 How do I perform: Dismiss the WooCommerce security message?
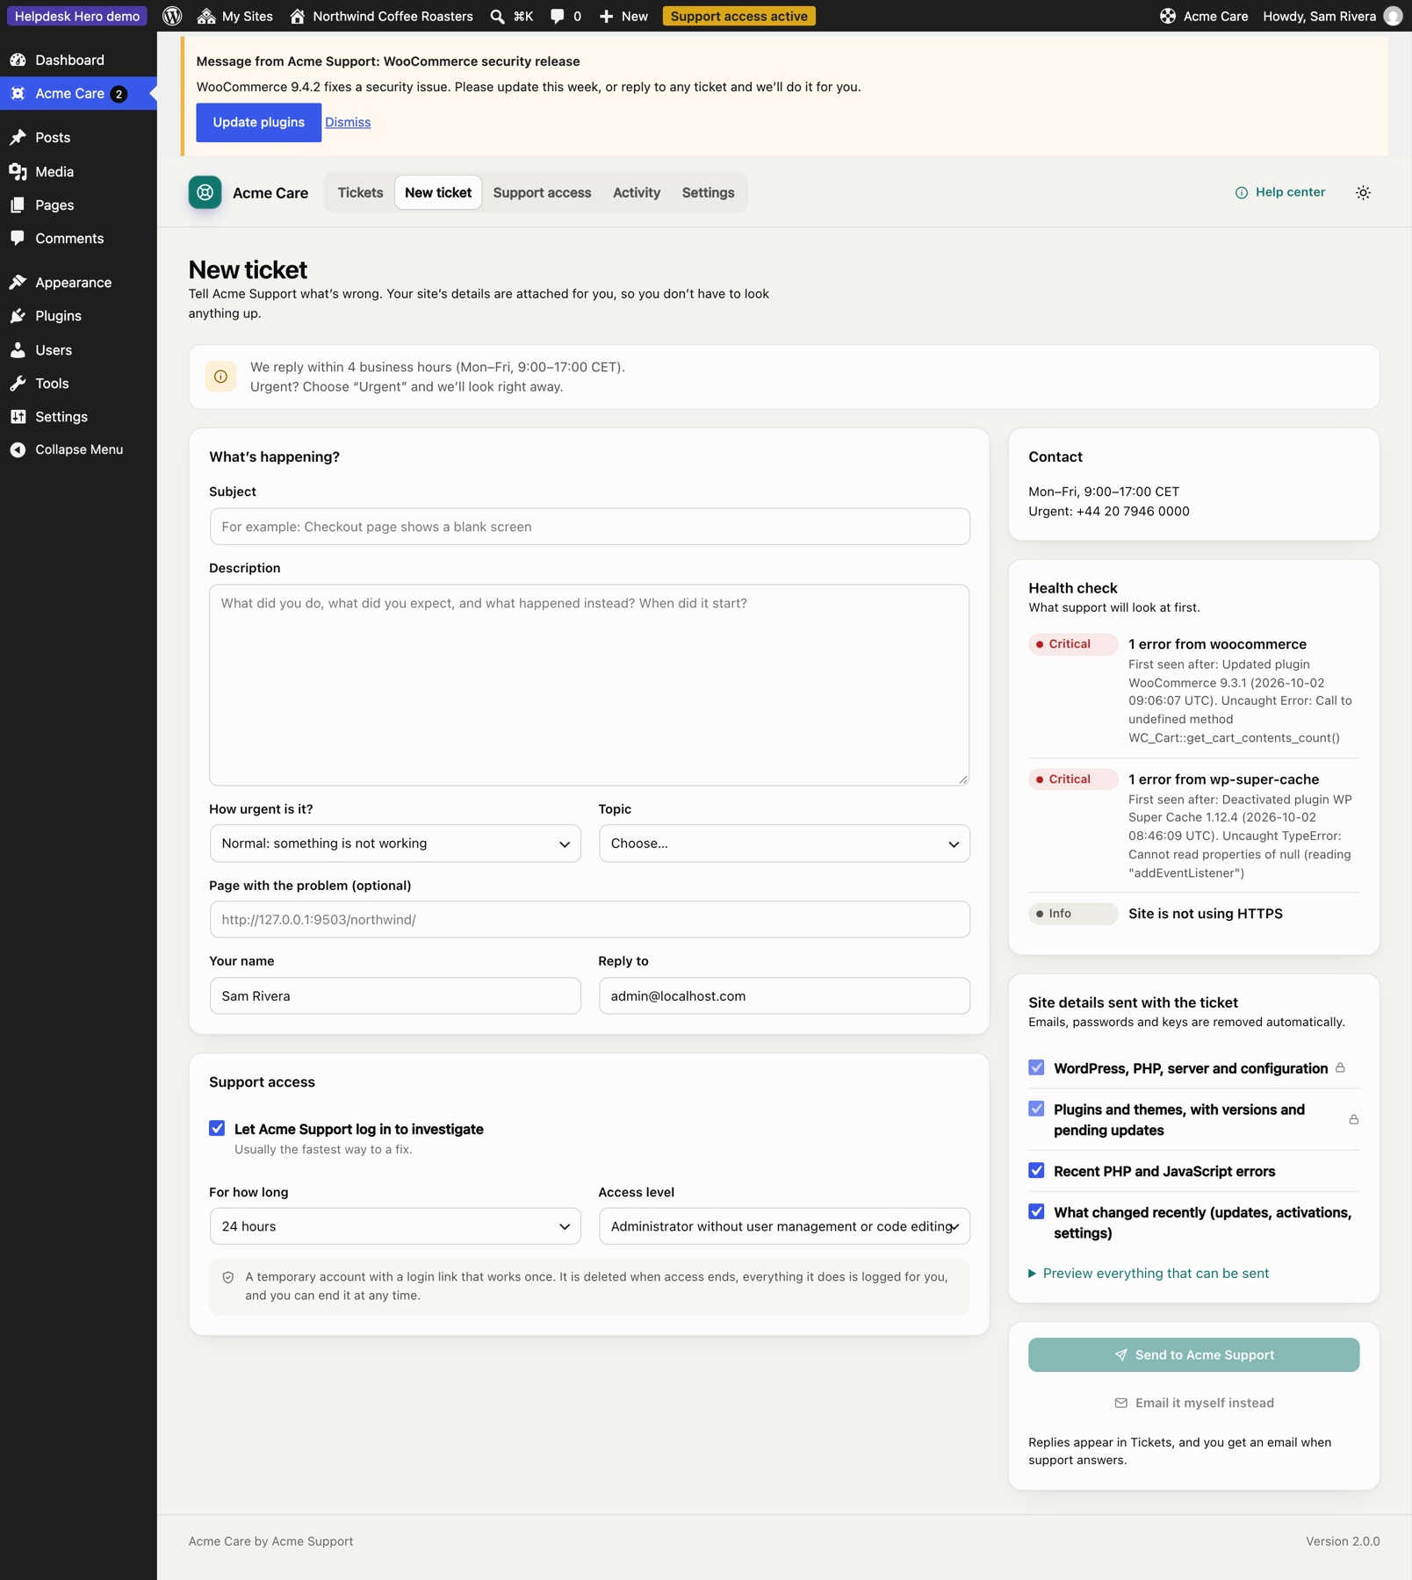click(348, 122)
